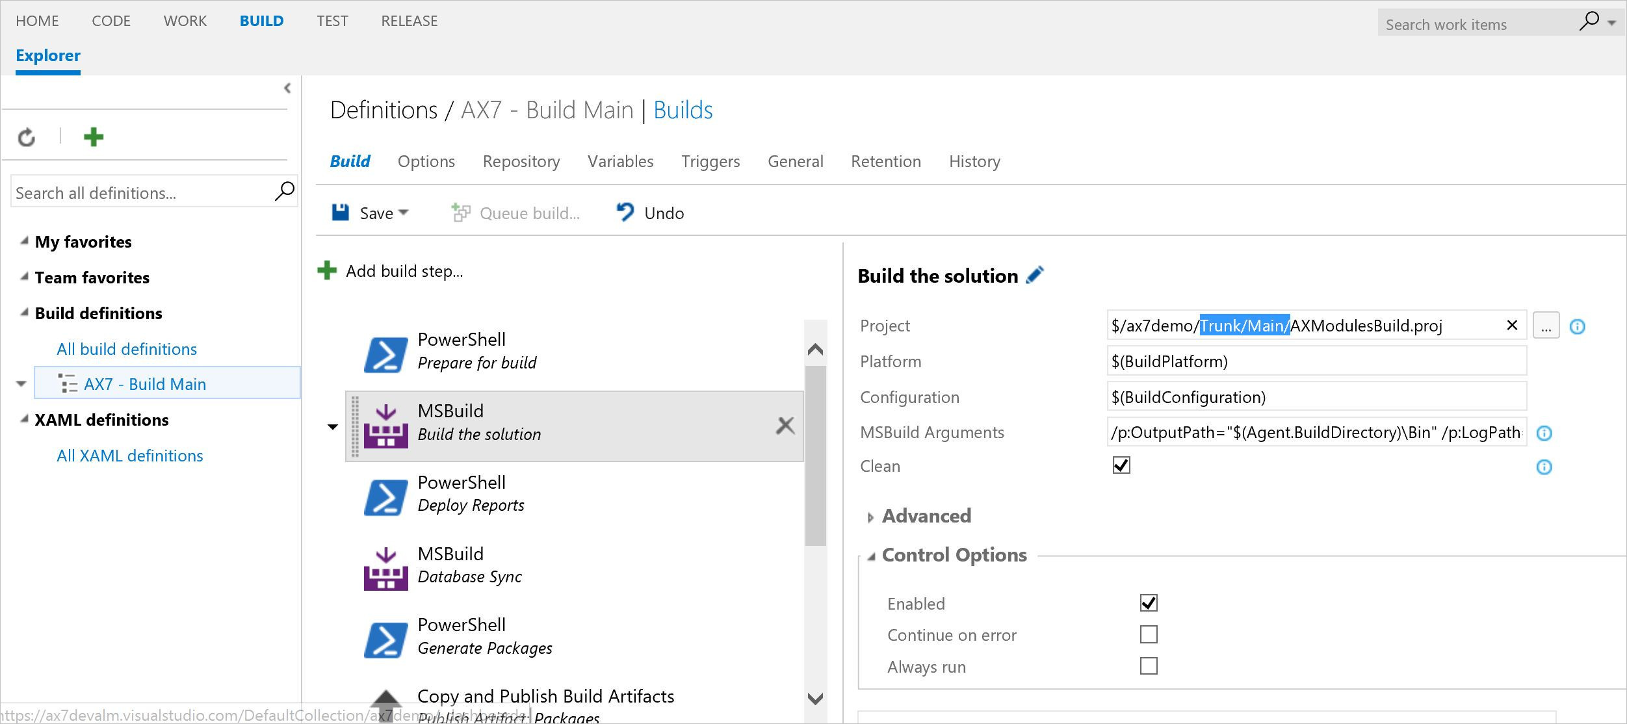The image size is (1627, 724).
Task: Toggle the Enabled checkbox
Action: coord(1149,603)
